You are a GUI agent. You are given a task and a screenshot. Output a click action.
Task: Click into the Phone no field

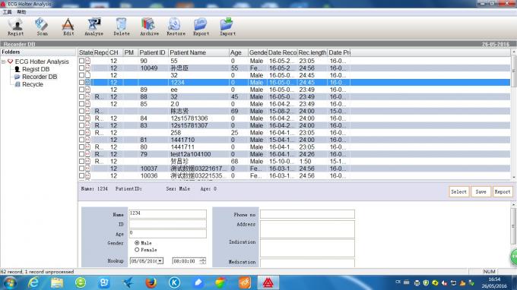(307, 214)
